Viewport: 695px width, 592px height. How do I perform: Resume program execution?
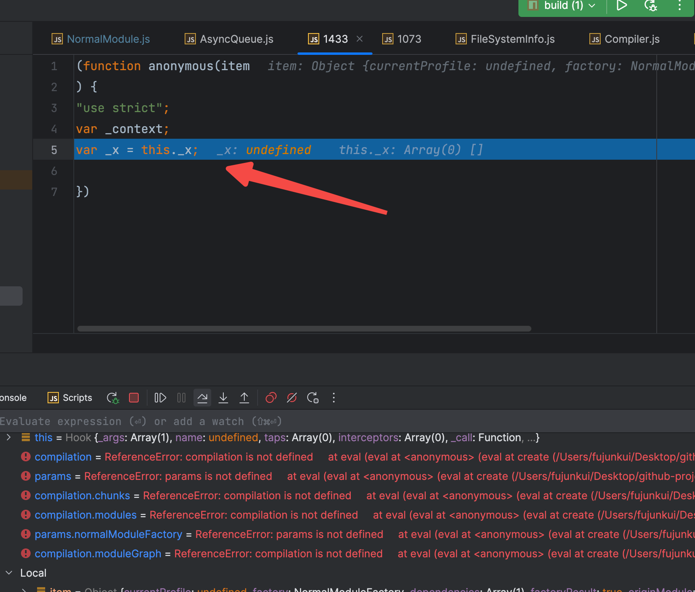(160, 398)
